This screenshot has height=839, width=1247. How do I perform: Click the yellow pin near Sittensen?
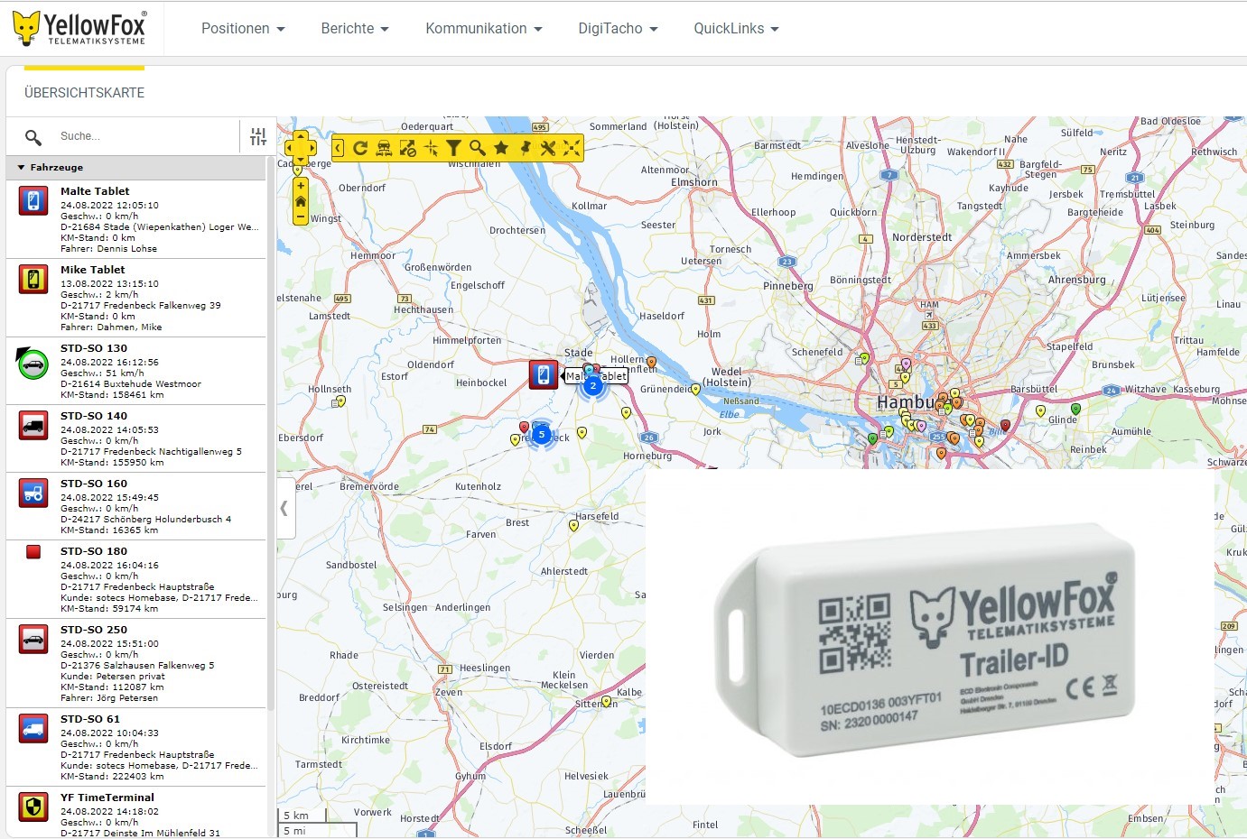[606, 700]
